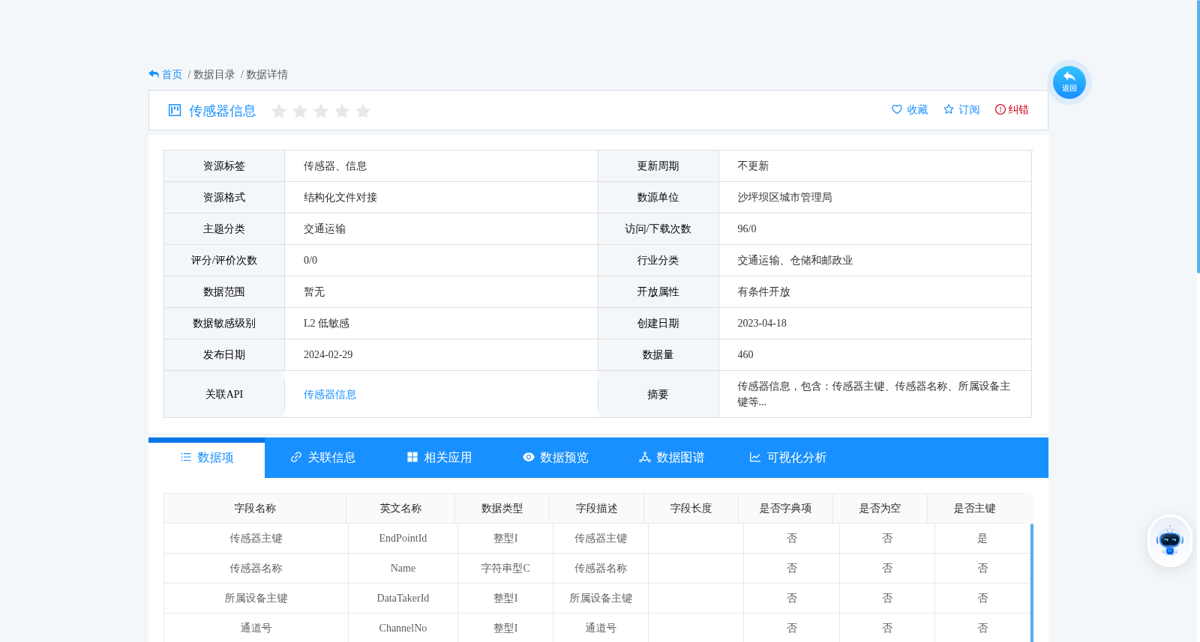Switch to the 数据项 tab
This screenshot has height=642, width=1200.
pos(207,458)
